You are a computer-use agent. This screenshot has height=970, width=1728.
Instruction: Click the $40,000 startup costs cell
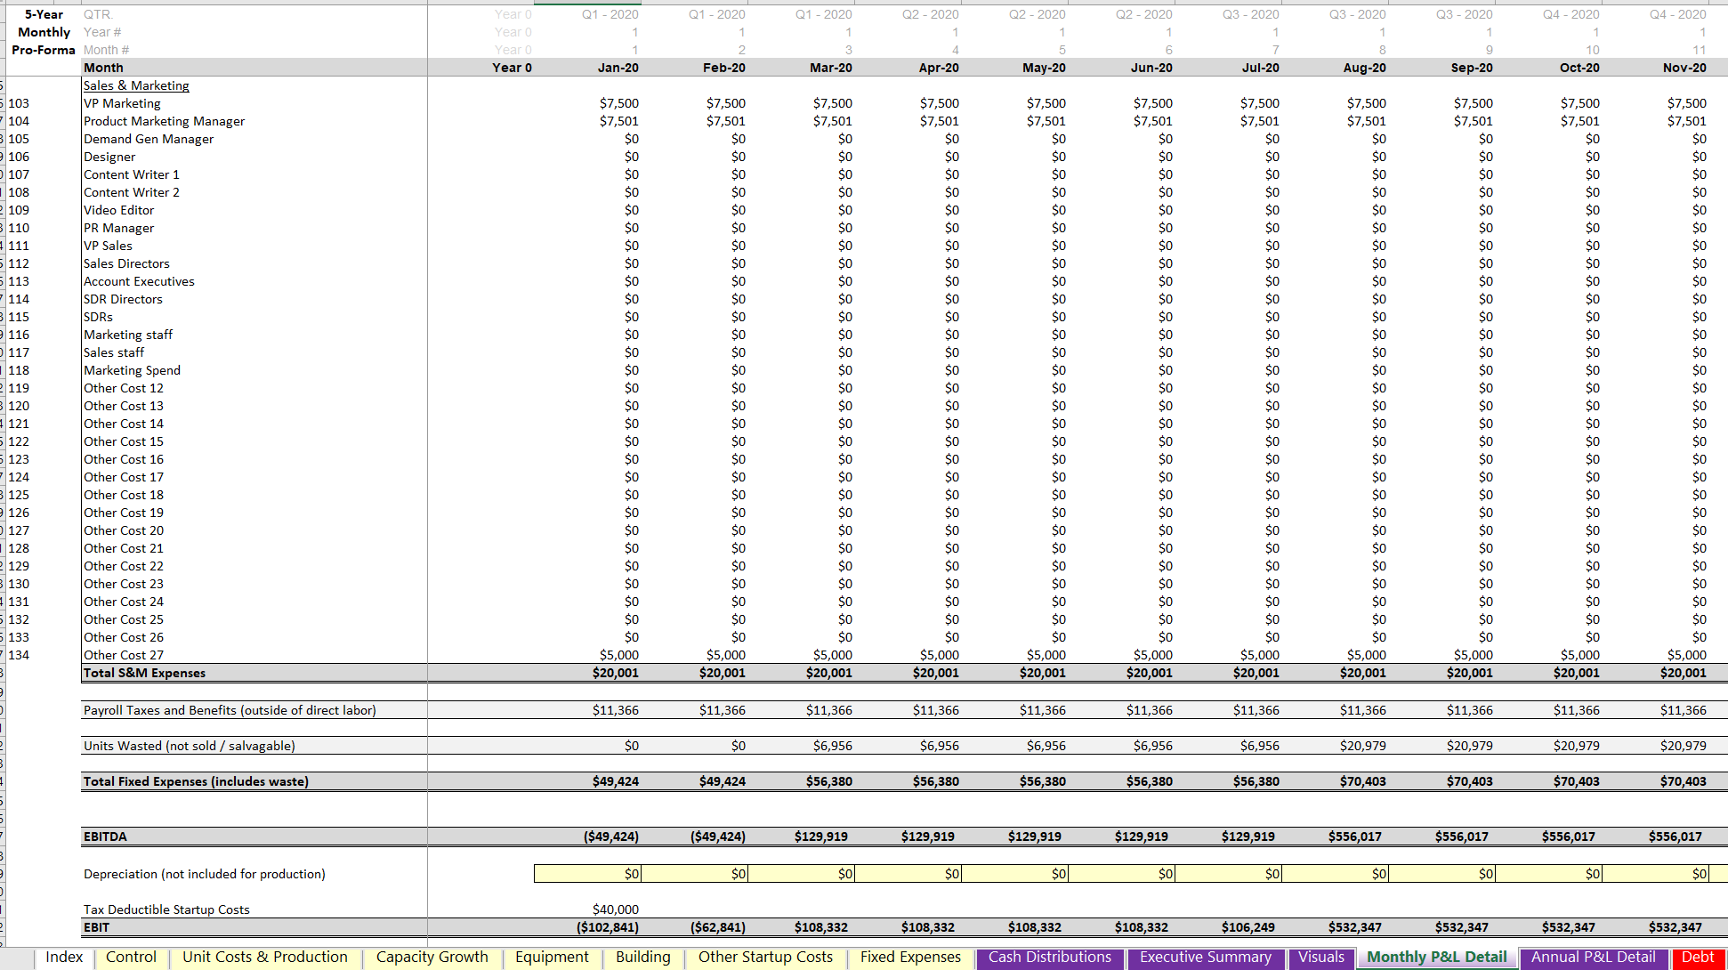coord(615,909)
